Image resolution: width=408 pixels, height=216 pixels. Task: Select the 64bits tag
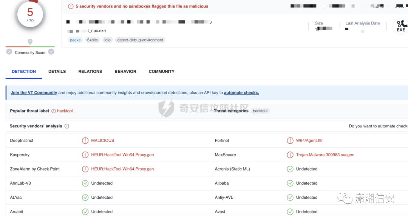coord(93,40)
